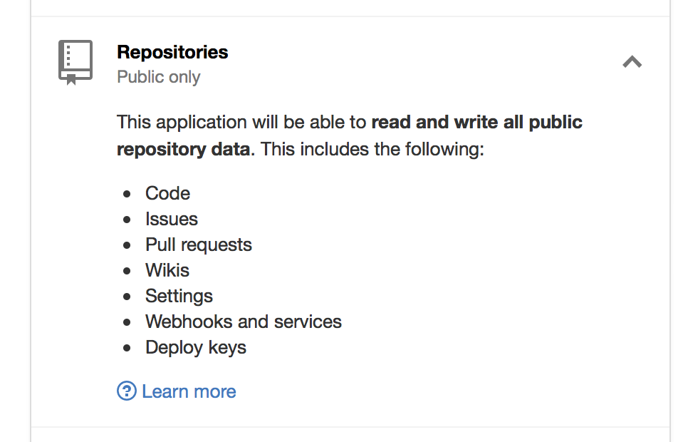
Task: Click the Repositories heading
Action: (172, 52)
